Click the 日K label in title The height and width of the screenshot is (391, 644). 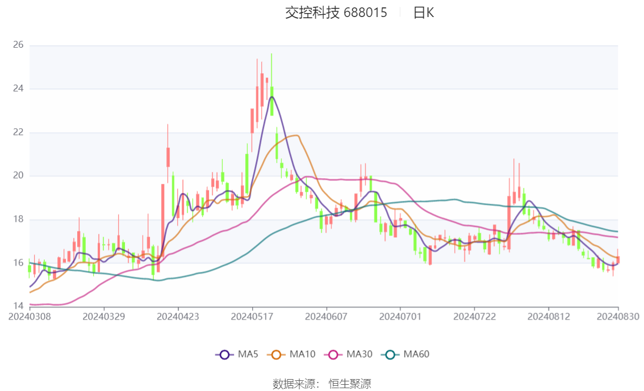[424, 12]
